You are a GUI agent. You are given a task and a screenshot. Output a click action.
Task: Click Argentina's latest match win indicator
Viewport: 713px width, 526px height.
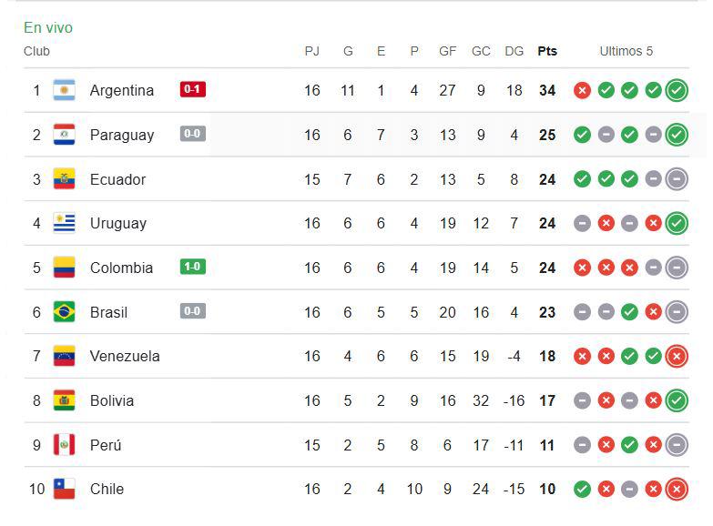(676, 90)
